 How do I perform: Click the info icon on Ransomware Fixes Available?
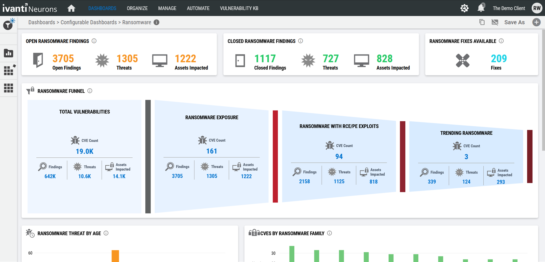(x=502, y=41)
